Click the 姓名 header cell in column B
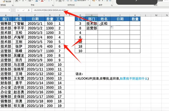Image resolution: width=169 pixels, height=111 pixels. point(19,19)
